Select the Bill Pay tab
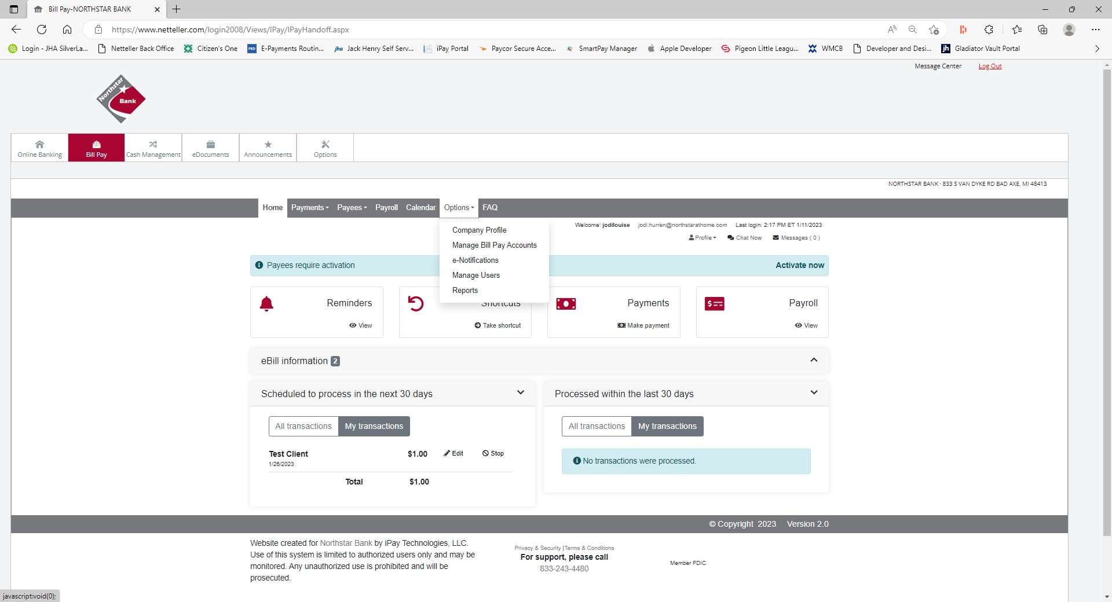Screen dimensions: 1112x602 point(96,148)
